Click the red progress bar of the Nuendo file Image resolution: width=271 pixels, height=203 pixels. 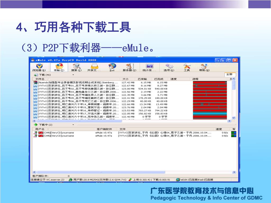pyautogui.click(x=210, y=82)
